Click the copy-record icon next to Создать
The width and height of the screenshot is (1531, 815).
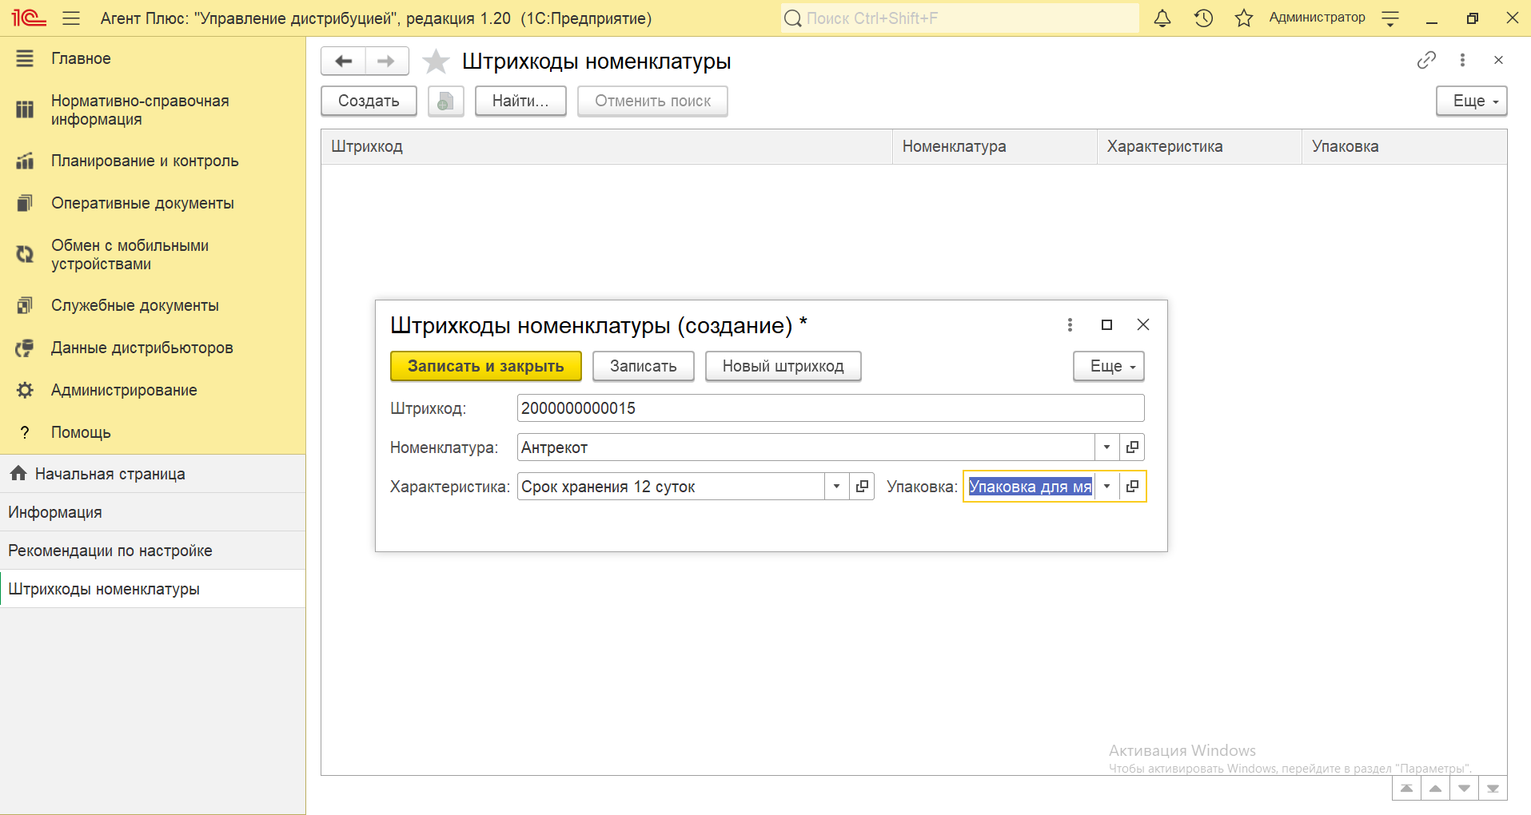445,101
